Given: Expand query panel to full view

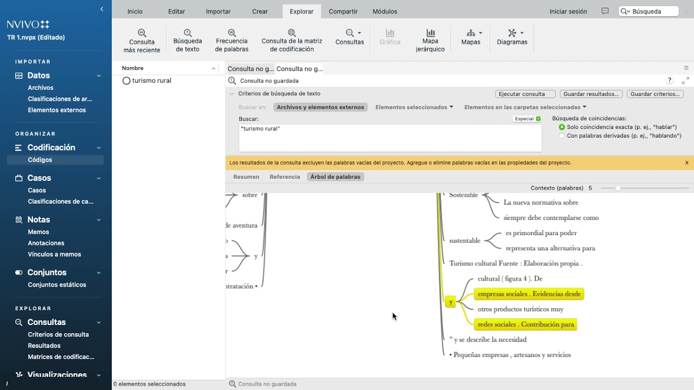Looking at the screenshot, I should [685, 80].
